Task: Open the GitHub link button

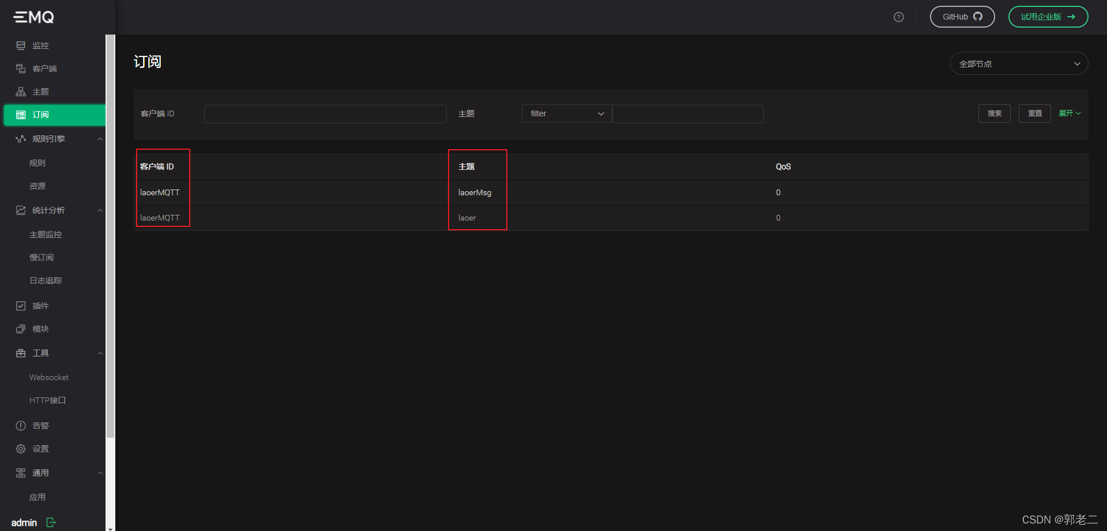Action: point(962,17)
